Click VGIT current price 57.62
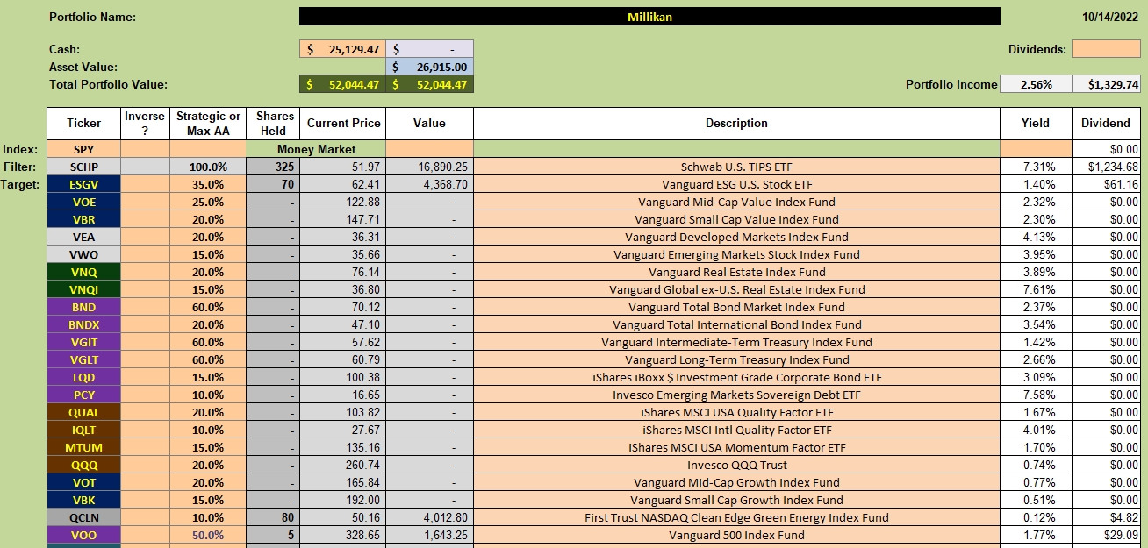1148x548 pixels. (x=342, y=342)
